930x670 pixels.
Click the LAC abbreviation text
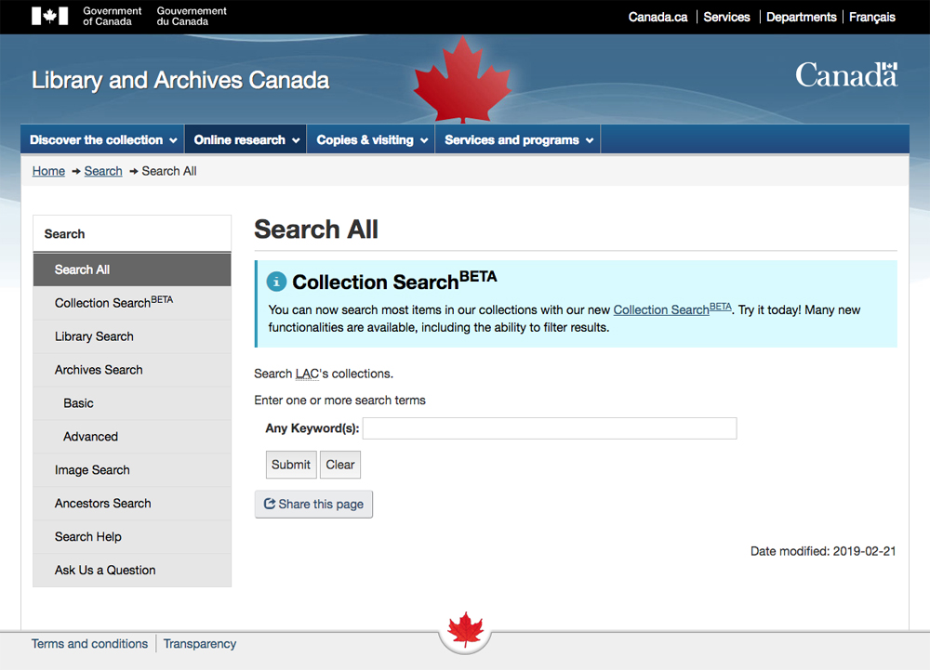coord(307,374)
